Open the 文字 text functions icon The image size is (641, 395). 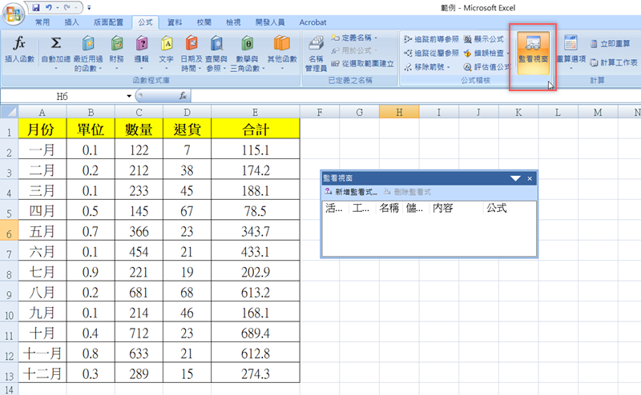[167, 43]
